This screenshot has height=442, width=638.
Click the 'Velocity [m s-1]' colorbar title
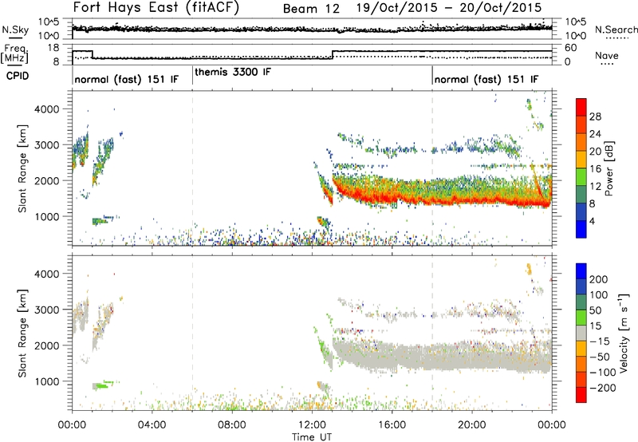coord(623,333)
